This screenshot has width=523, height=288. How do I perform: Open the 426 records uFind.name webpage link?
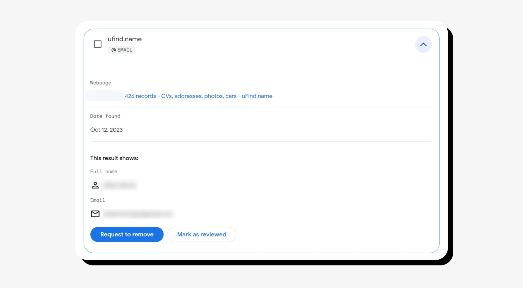(x=198, y=96)
